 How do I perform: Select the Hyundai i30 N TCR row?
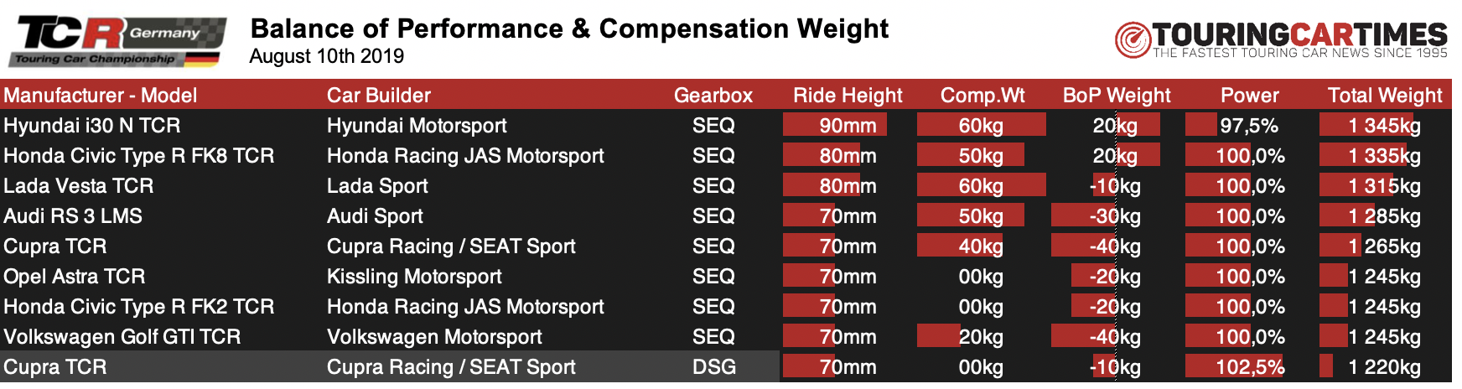coord(726,126)
